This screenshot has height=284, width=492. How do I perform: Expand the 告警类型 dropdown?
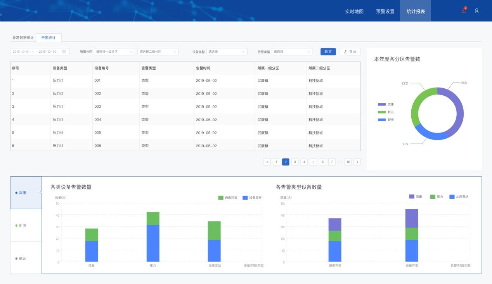coord(292,52)
